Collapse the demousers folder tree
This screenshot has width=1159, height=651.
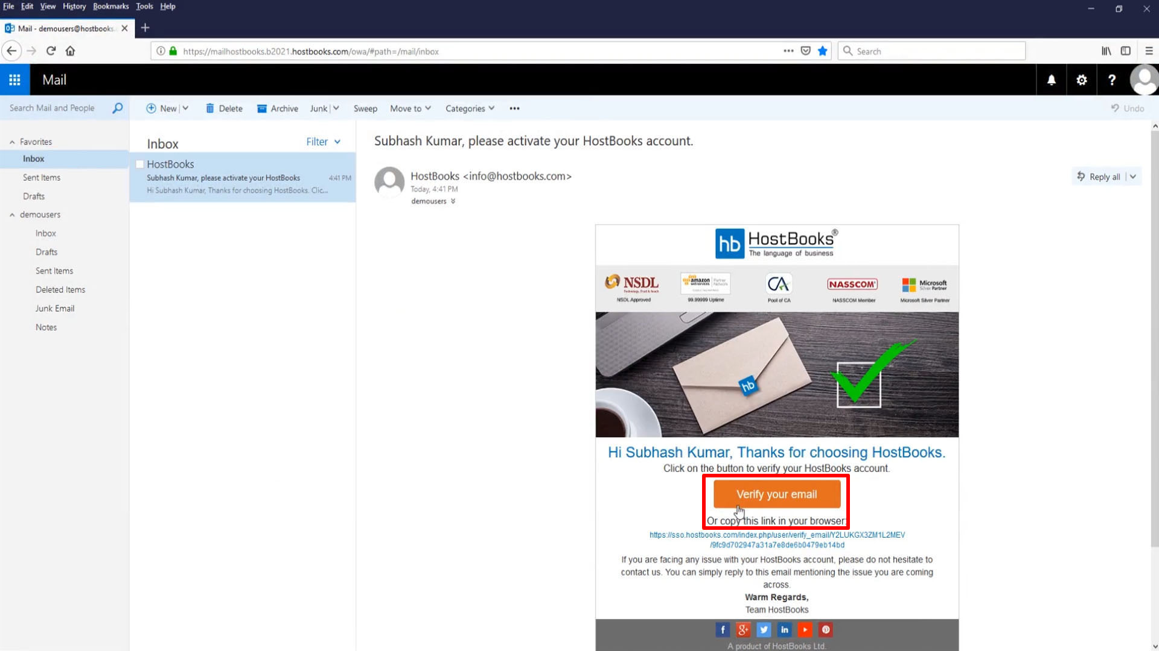click(12, 215)
